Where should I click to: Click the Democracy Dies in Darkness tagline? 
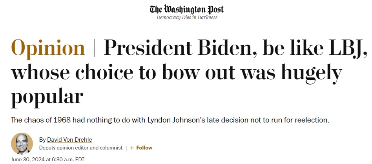[186, 18]
